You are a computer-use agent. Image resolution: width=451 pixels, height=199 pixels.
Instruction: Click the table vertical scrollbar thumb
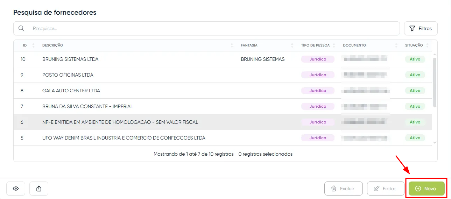coord(435,82)
